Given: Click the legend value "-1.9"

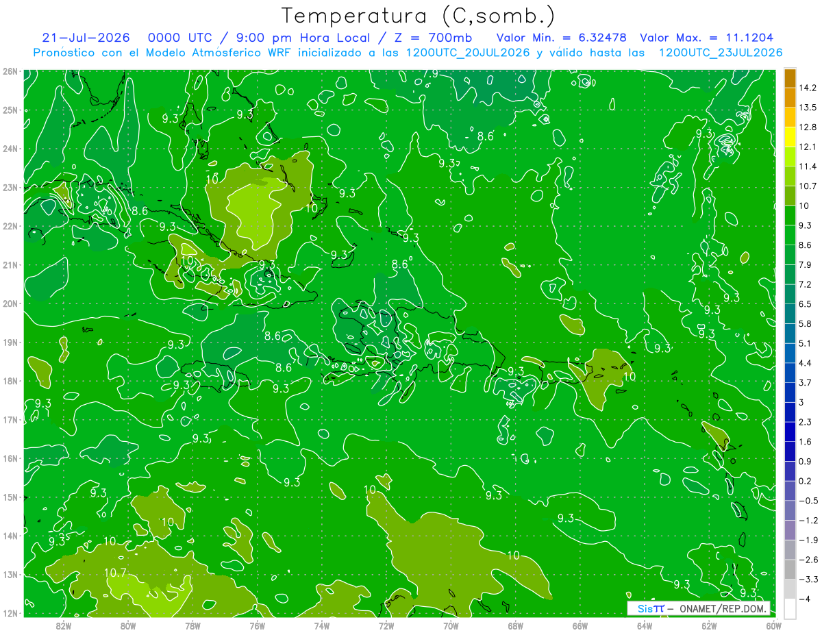Looking at the screenshot, I should [808, 540].
